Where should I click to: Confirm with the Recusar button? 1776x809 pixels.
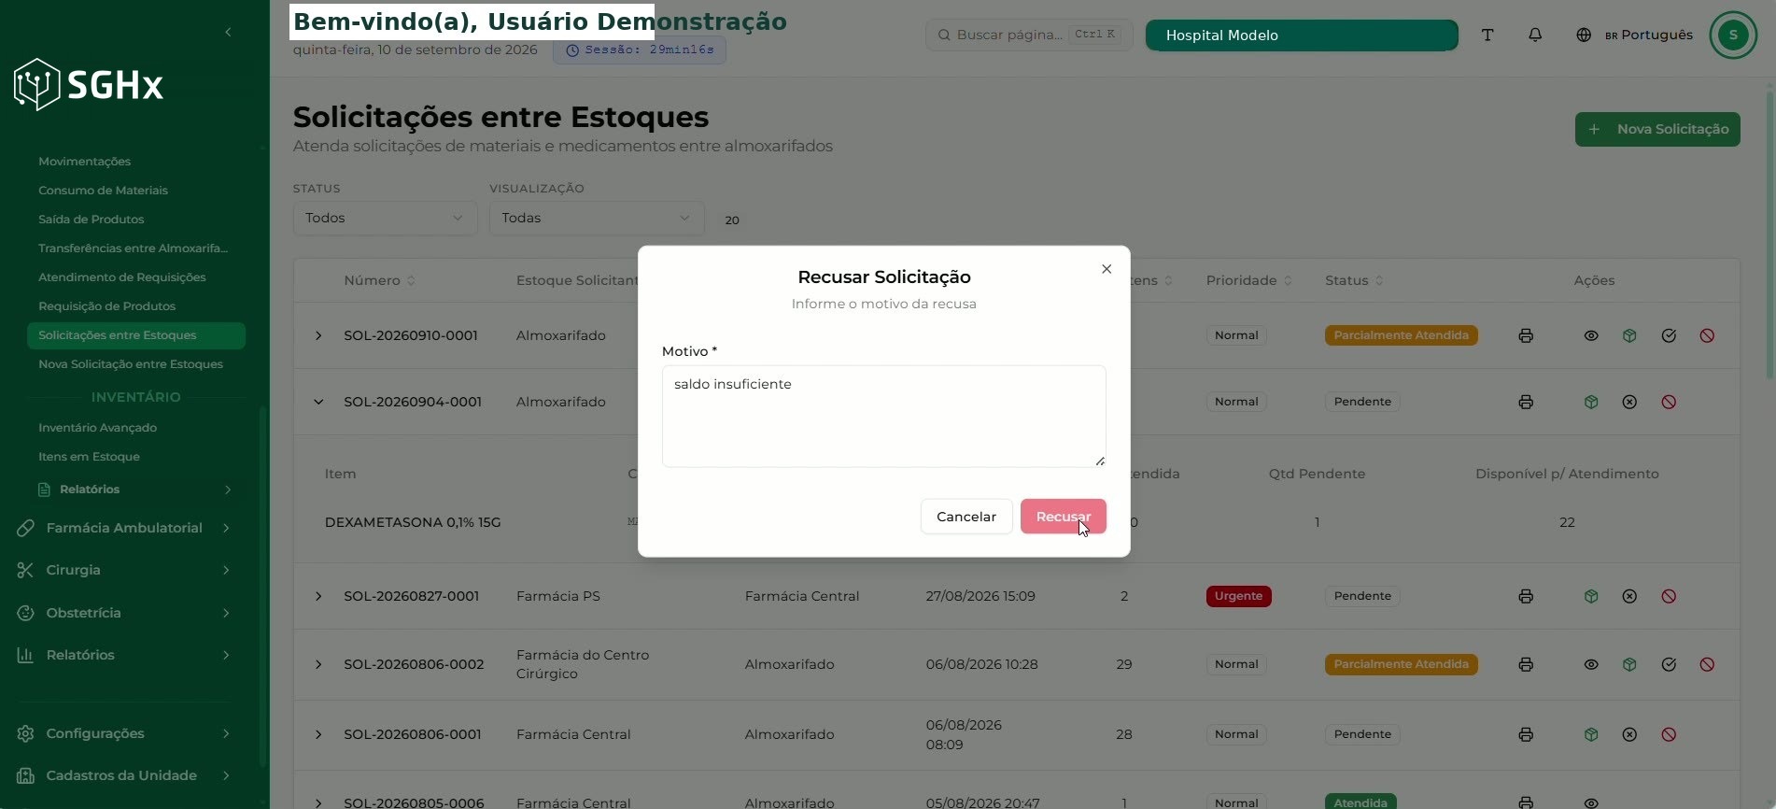(x=1063, y=517)
